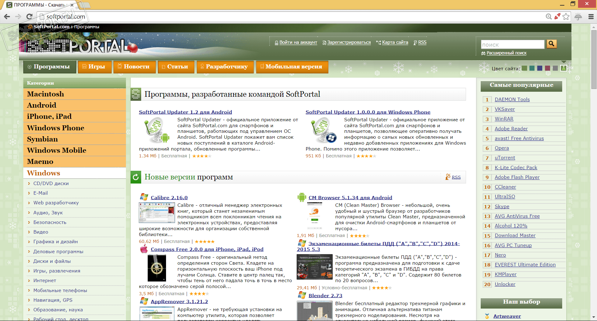
Task: Open DAEMON Tools in popular list
Action: [512, 100]
